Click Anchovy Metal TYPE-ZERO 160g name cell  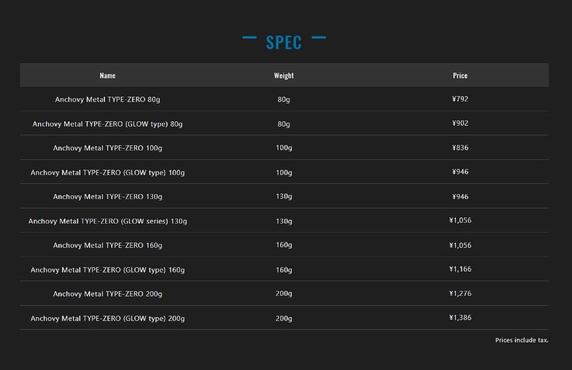click(x=107, y=245)
